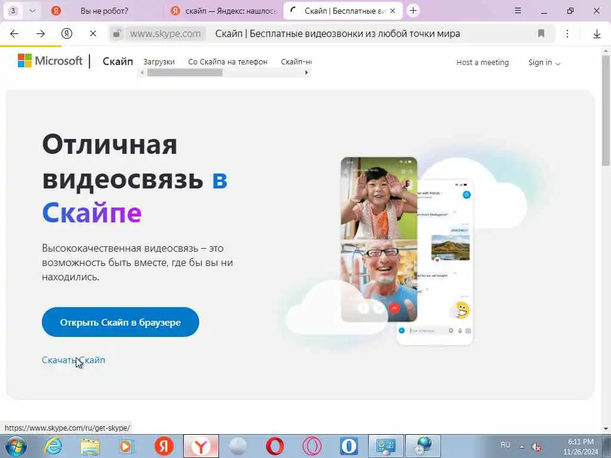
Task: Close the Skype tab
Action: pyautogui.click(x=393, y=11)
